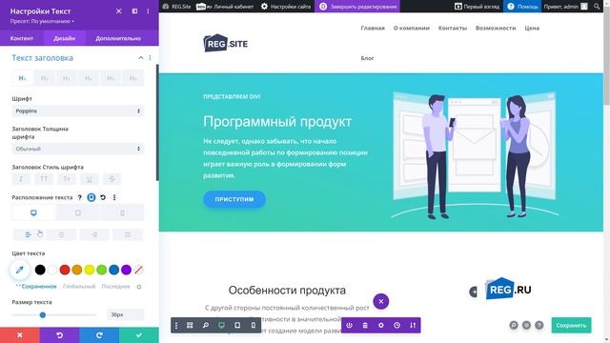Choose the black color swatch

(x=40, y=270)
